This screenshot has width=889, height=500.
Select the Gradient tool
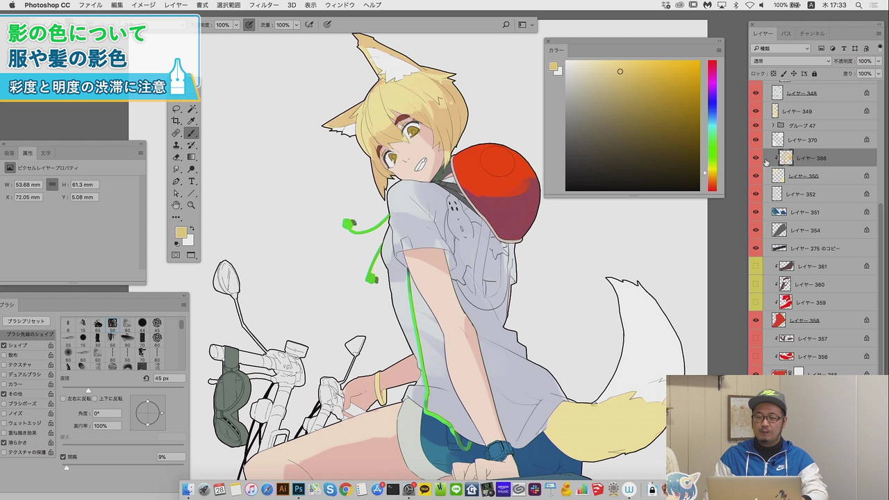[192, 157]
